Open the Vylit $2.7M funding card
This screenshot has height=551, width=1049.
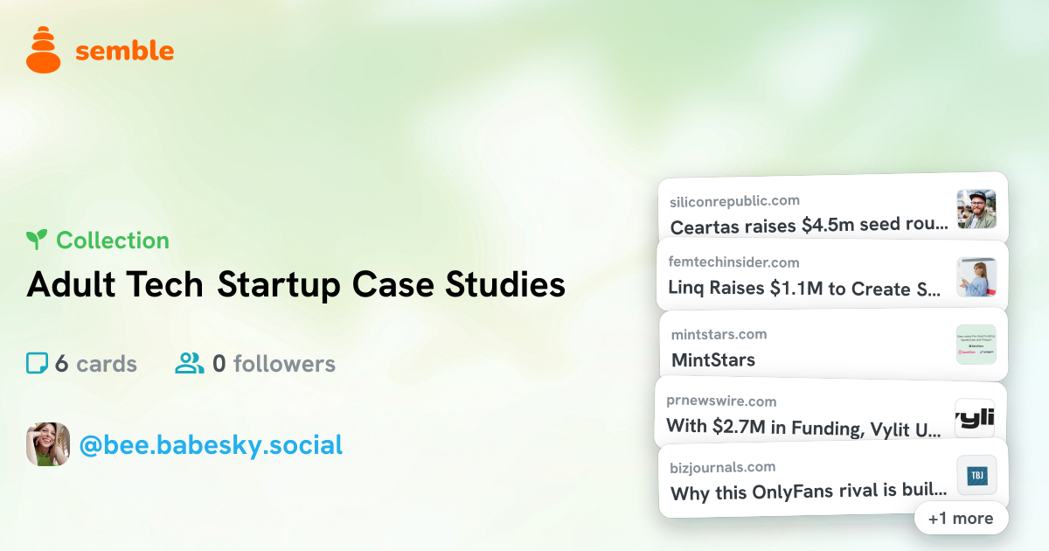[x=830, y=413]
